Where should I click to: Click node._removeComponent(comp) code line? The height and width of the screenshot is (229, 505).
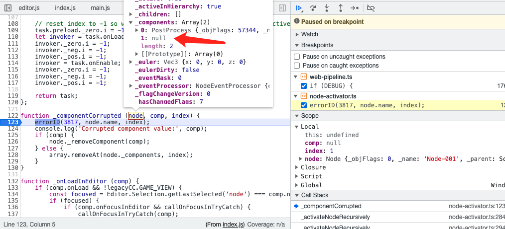pyautogui.click(x=100, y=142)
